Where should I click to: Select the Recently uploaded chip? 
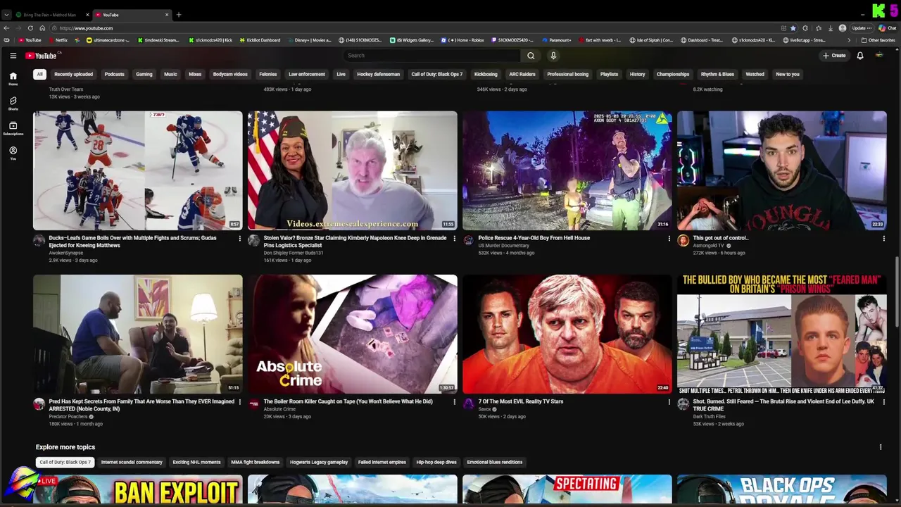tap(73, 74)
